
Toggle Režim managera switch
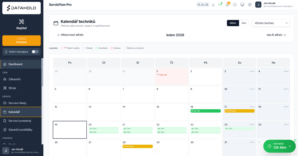pos(35,52)
